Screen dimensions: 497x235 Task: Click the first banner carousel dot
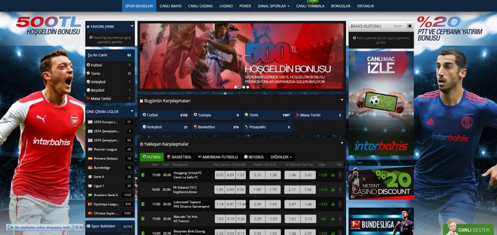235,87
